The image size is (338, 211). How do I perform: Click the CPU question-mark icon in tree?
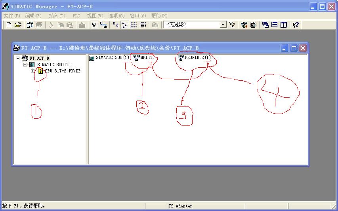[40, 71]
